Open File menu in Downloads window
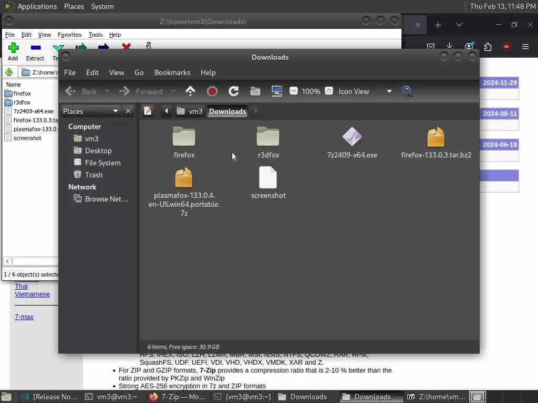 pyautogui.click(x=70, y=72)
